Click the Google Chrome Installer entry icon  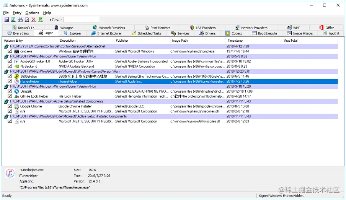[16, 106]
